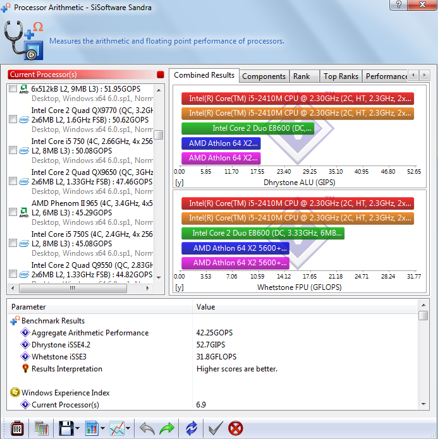Open the Performance tab
Image resolution: width=438 pixels, height=439 pixels.
(386, 76)
